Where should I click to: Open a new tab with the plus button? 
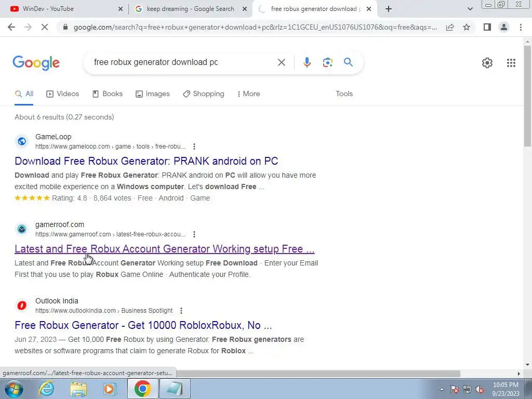(x=389, y=9)
